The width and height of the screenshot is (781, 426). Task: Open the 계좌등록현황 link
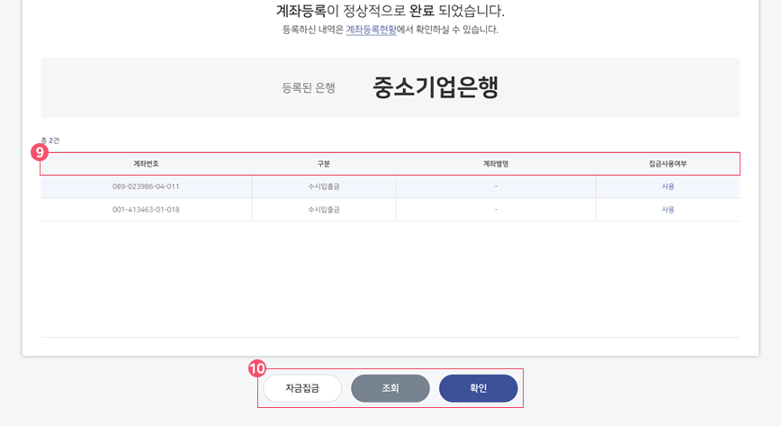click(371, 30)
